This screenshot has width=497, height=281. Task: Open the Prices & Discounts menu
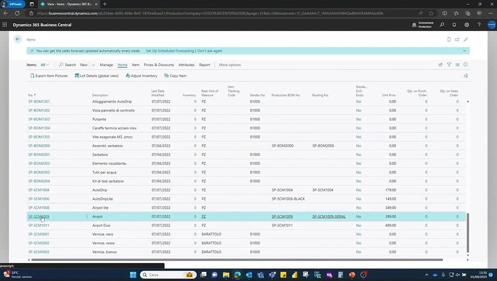159,65
